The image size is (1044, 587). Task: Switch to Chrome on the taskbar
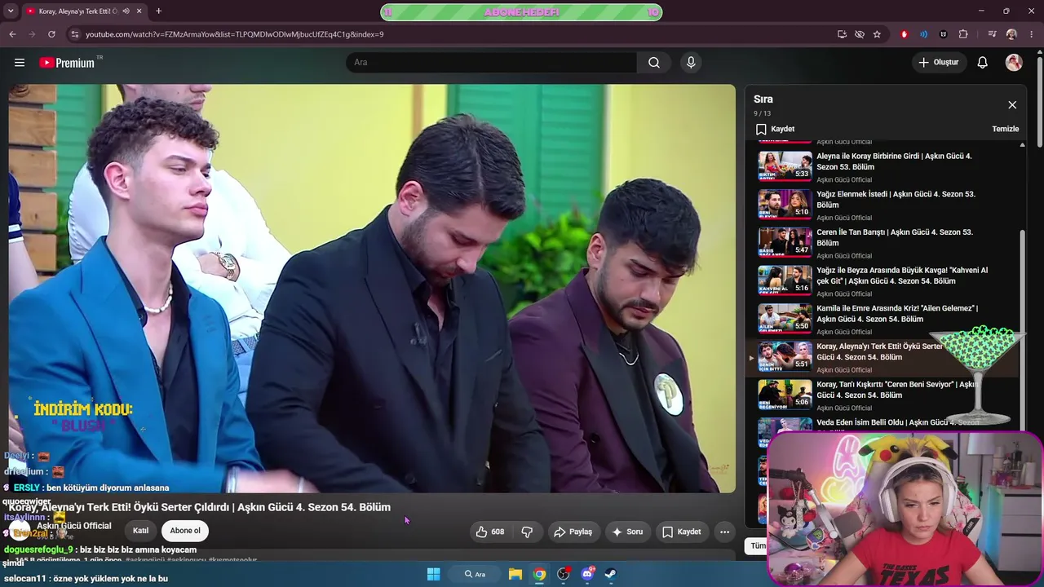coord(539,574)
